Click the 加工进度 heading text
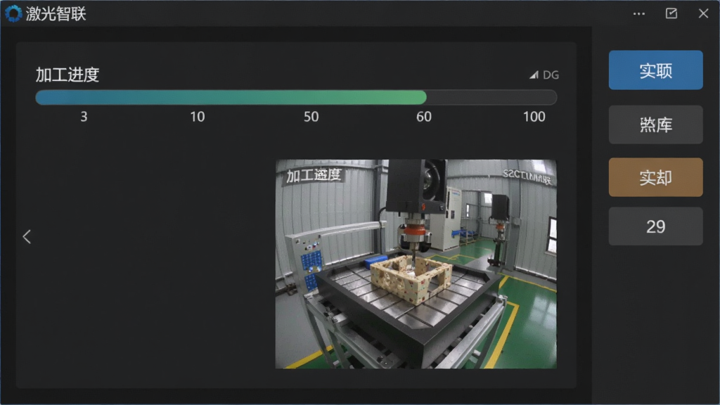 tap(67, 75)
